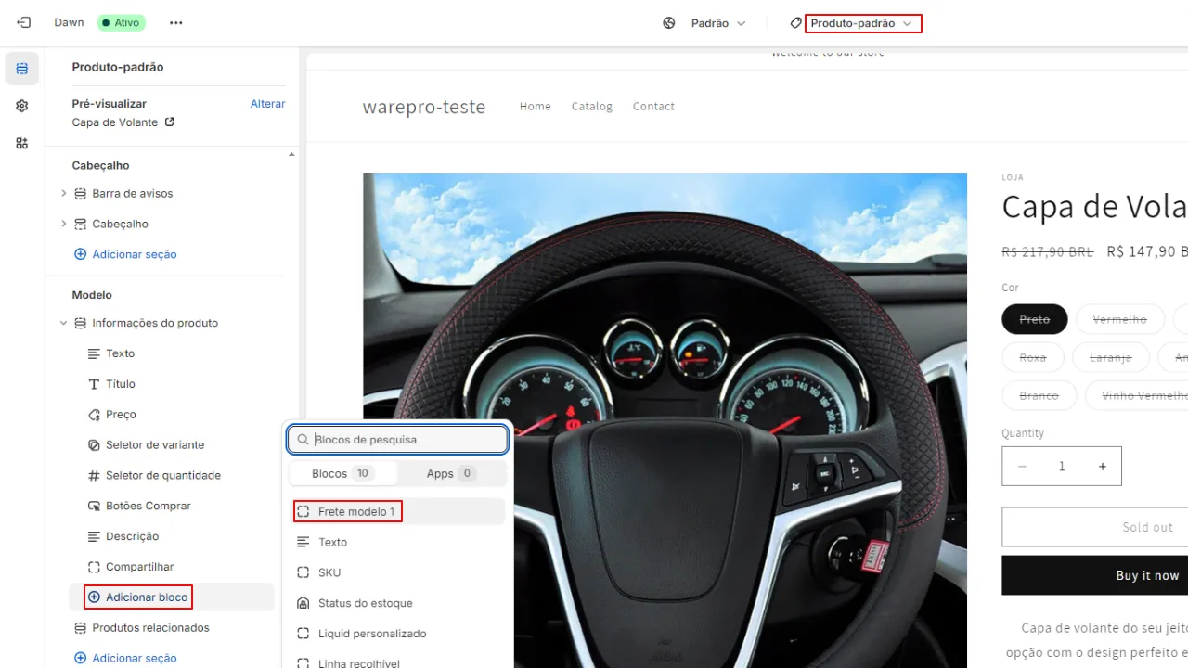
Task: Open Capa de Volante external link icon
Action: click(x=169, y=122)
